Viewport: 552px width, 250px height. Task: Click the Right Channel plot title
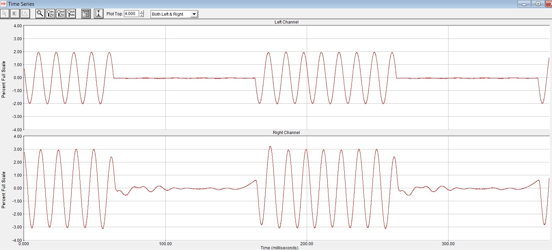[x=286, y=133]
